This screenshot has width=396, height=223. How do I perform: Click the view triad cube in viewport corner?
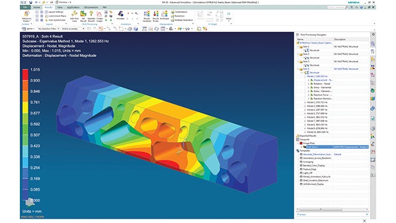click(30, 202)
